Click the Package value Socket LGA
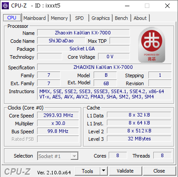The width and height of the screenshot is (178, 177). (x=83, y=49)
